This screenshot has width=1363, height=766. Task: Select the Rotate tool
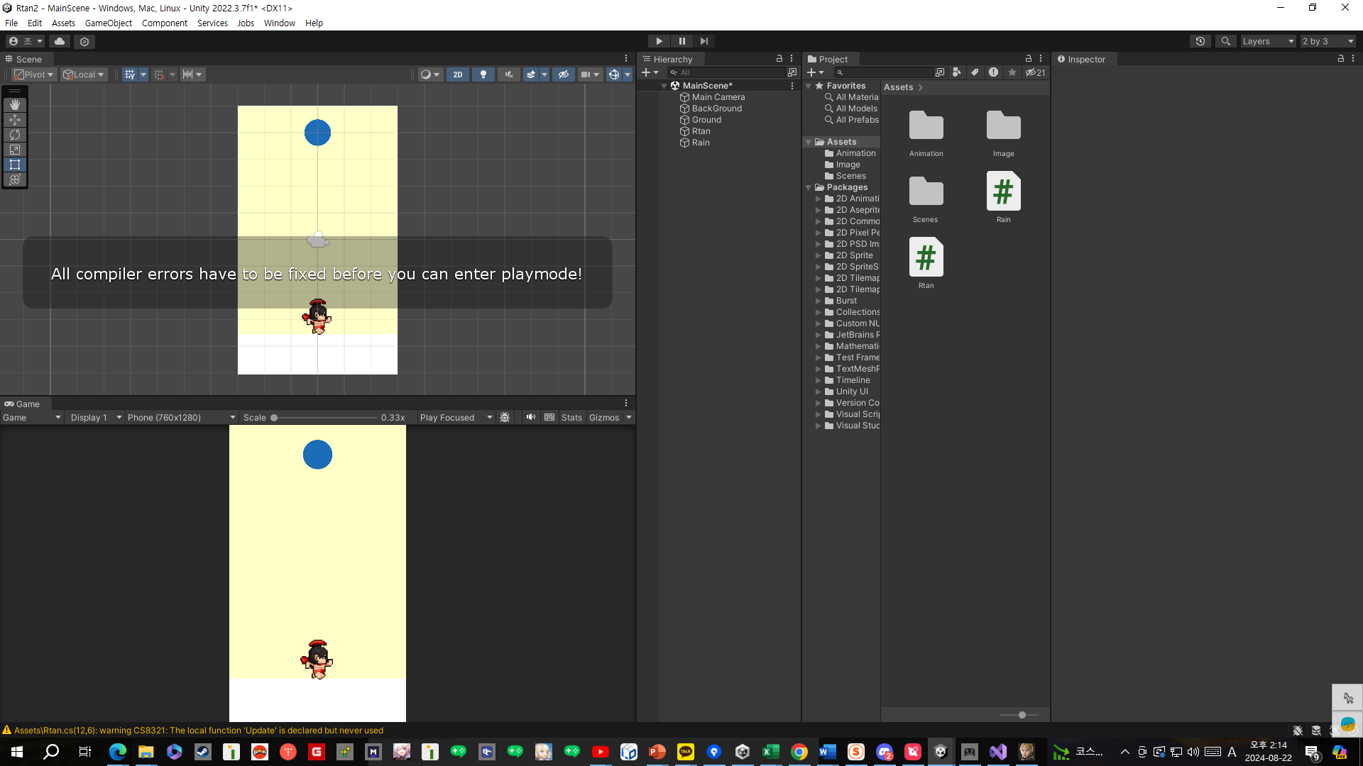pyautogui.click(x=15, y=135)
